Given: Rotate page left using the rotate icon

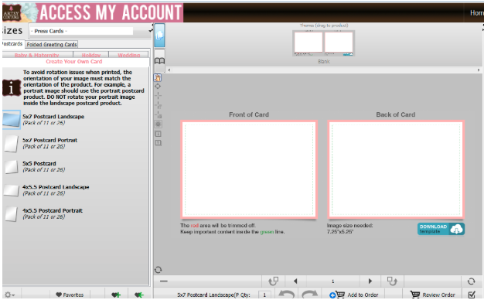Looking at the screenshot, I should click(274, 281).
